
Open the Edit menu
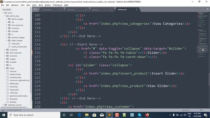click(8, 5)
